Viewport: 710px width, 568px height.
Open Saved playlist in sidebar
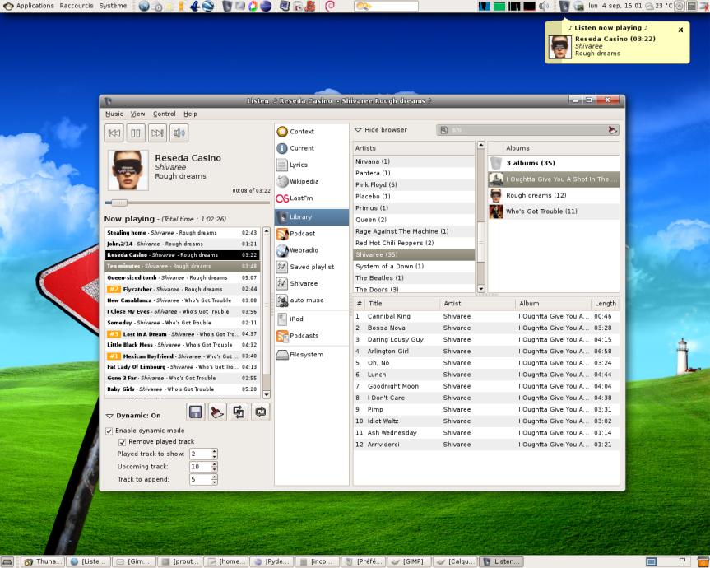(312, 267)
